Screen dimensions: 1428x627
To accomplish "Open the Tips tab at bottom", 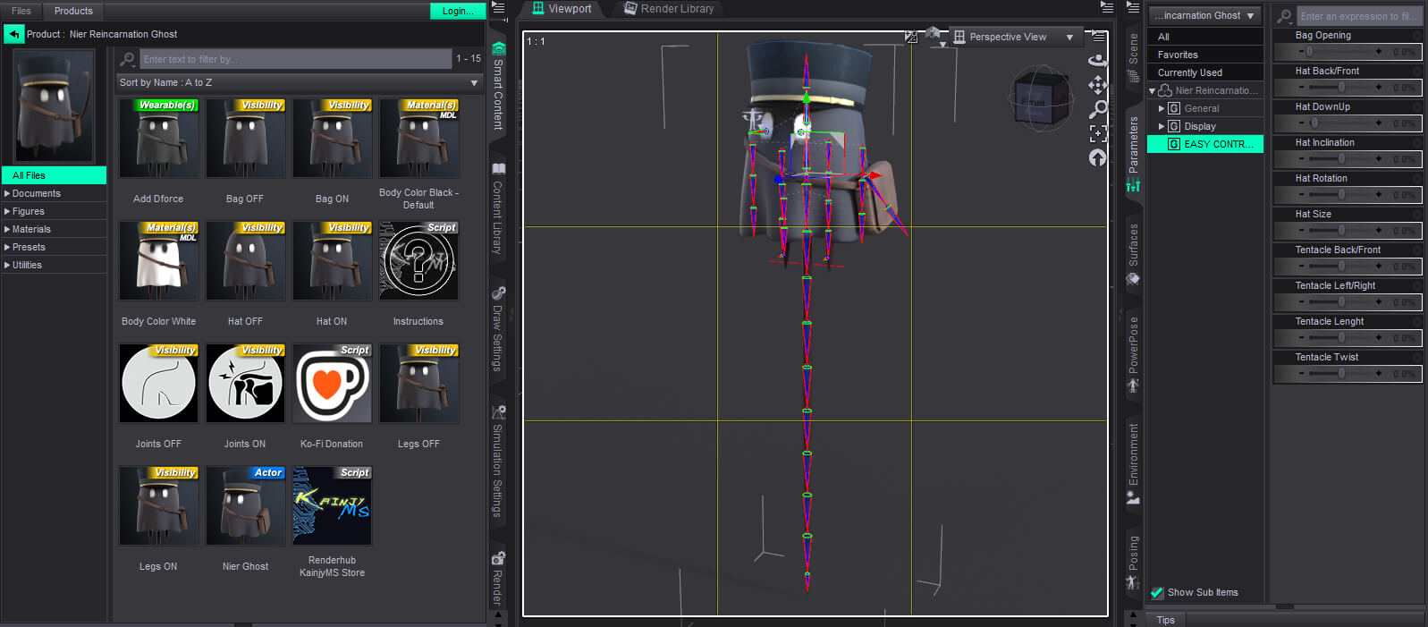I will 1166,620.
